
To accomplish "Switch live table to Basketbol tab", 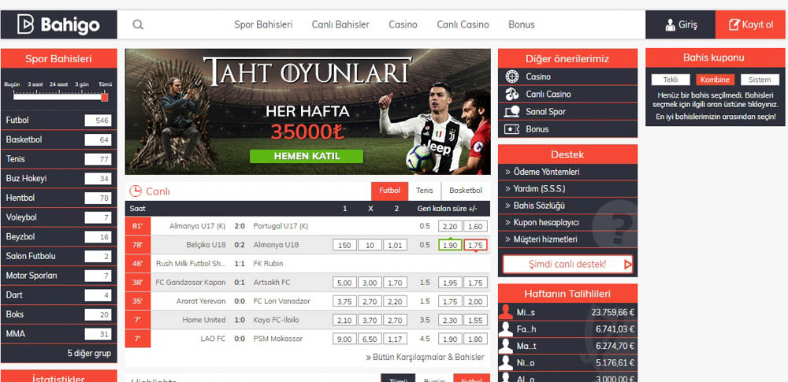I will (466, 191).
